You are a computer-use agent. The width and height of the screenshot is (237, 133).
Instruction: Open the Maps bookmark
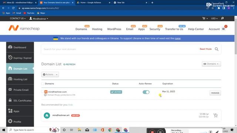[41, 13]
